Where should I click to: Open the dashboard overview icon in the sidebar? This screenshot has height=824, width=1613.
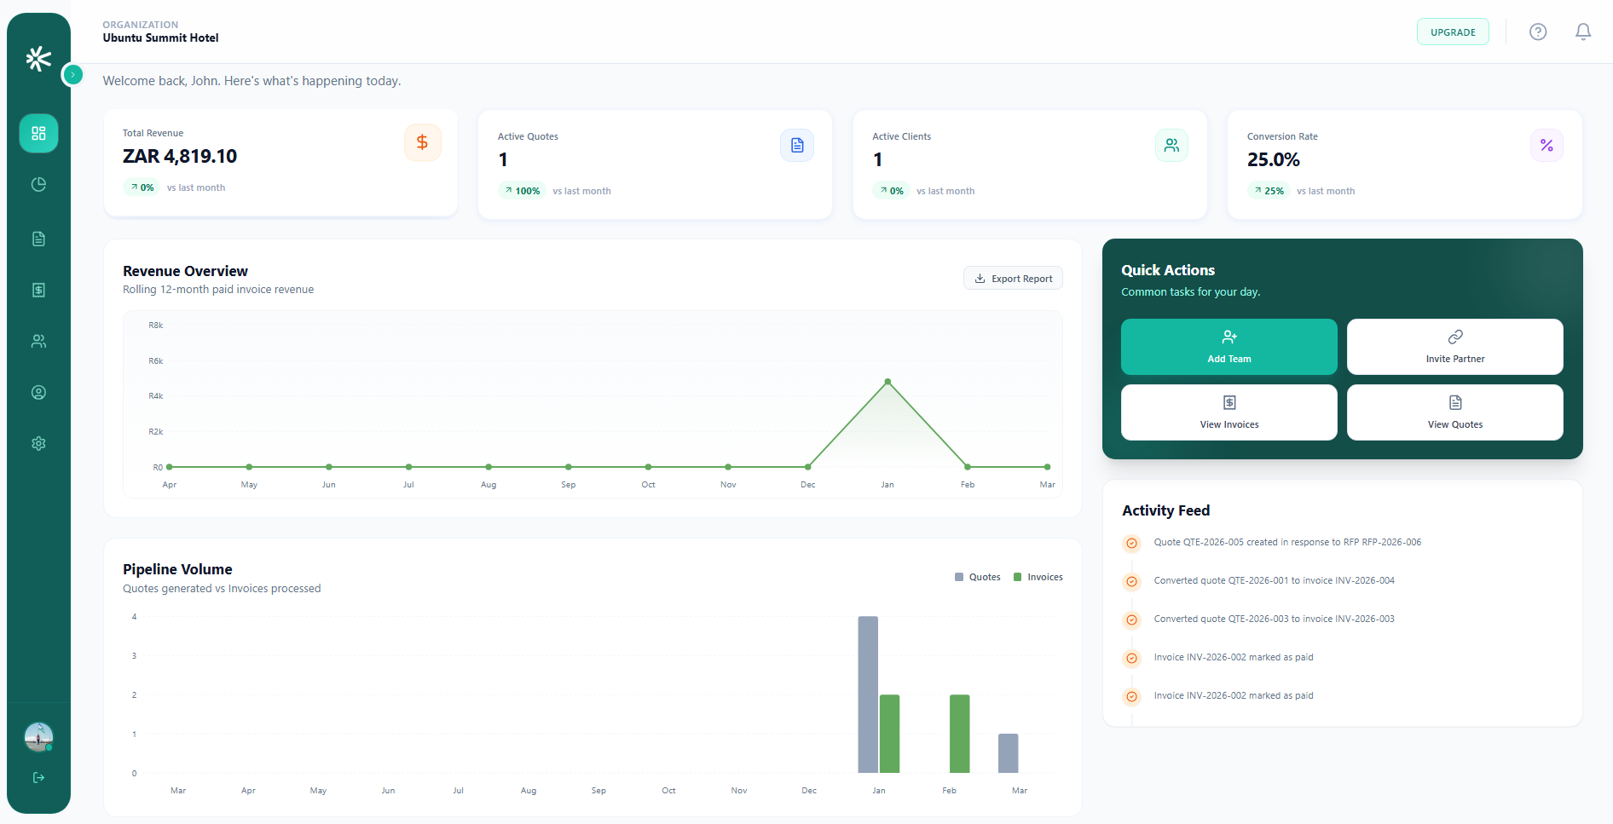click(x=38, y=133)
